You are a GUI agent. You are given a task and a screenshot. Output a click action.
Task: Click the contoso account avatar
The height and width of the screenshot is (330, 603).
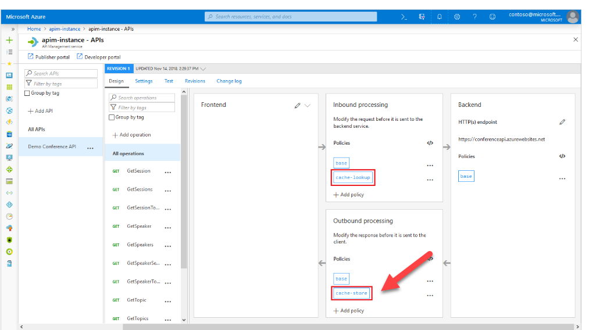(x=573, y=17)
